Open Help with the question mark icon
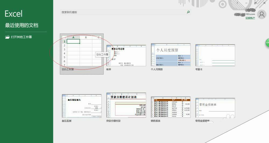 (237, 3)
